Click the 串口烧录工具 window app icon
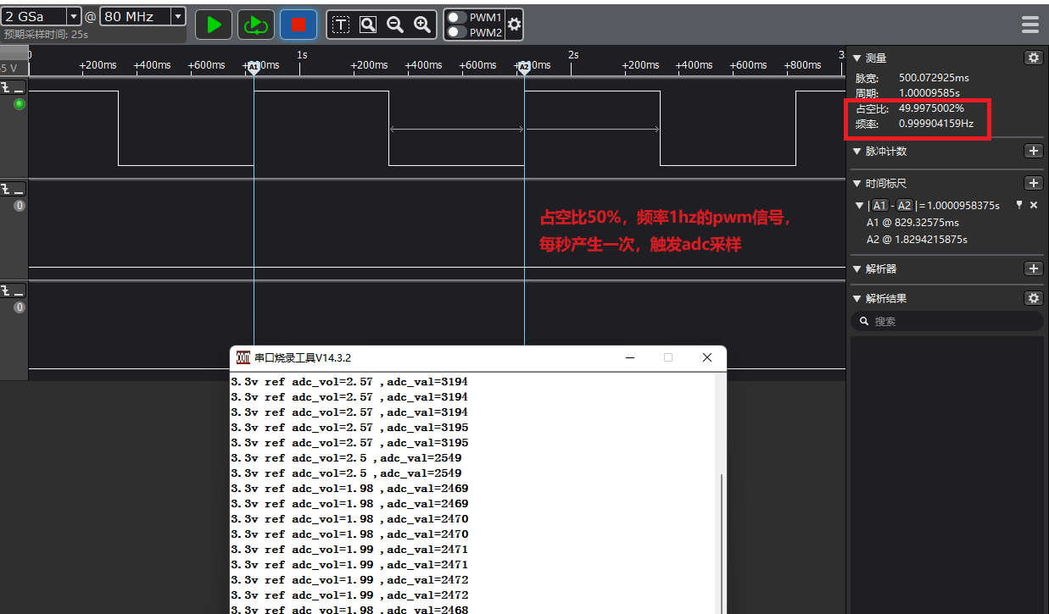This screenshot has height=614, width=1049. pos(243,357)
